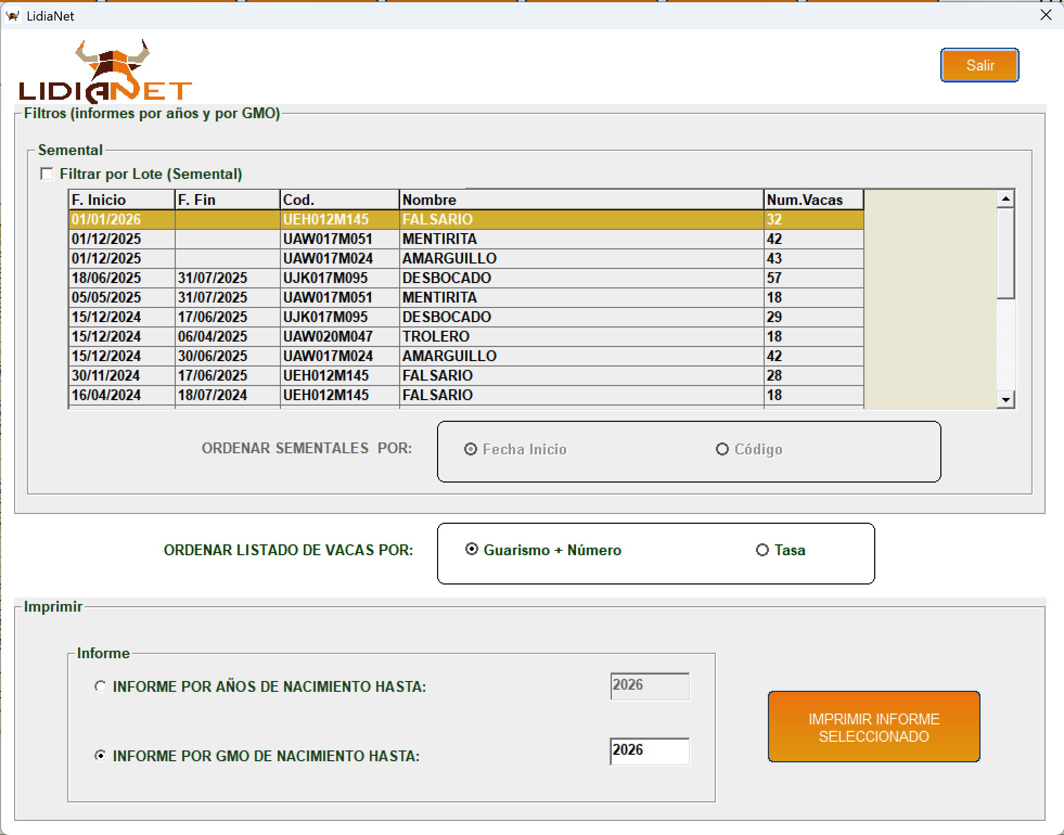The height and width of the screenshot is (835, 1064).
Task: Select Código sort option for sementales
Action: [722, 449]
